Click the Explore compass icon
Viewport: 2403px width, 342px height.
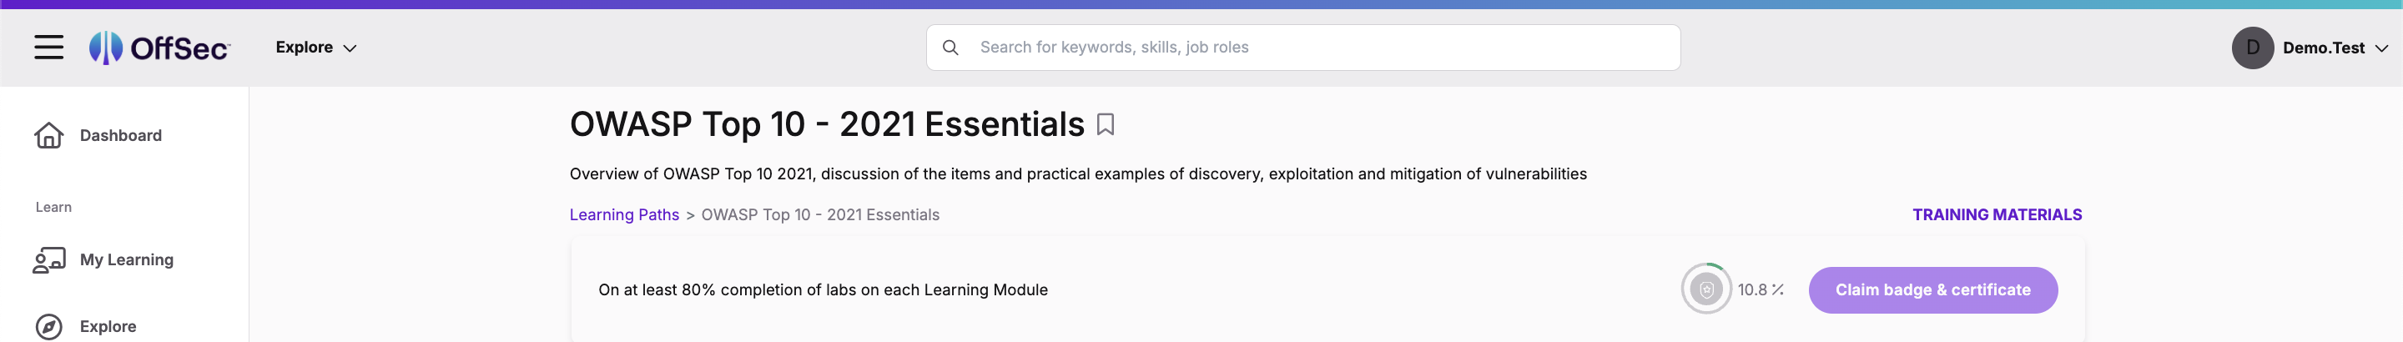[x=48, y=327]
